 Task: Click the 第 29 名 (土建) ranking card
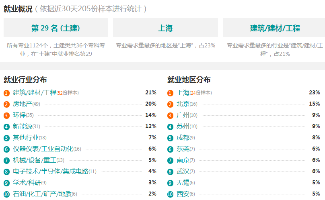point(56,28)
